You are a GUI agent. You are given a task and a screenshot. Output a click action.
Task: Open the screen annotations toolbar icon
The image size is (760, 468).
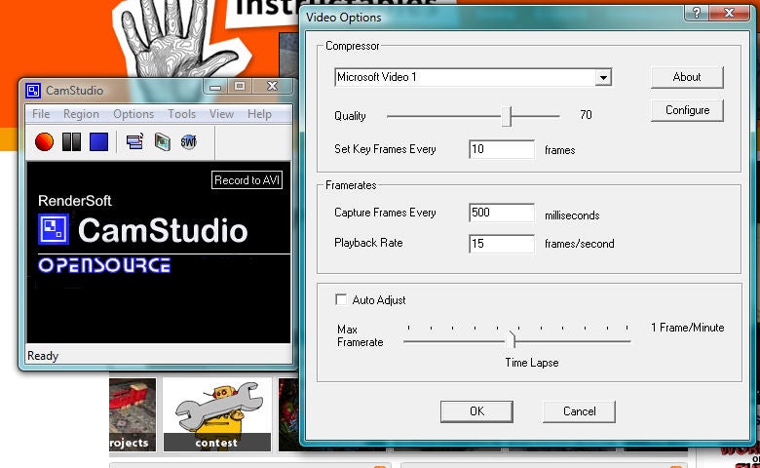tap(163, 142)
